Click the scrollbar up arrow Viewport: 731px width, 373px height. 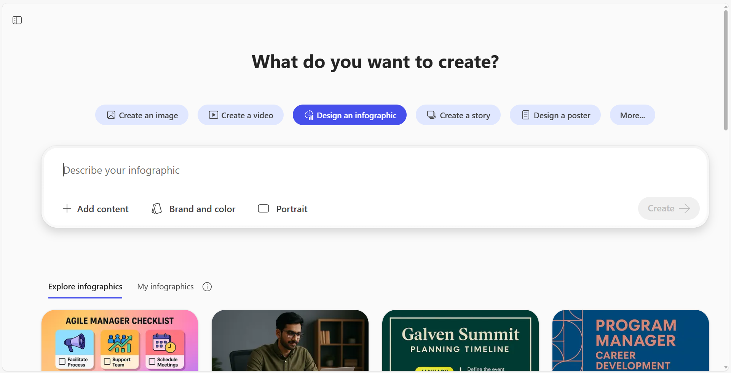pos(726,6)
